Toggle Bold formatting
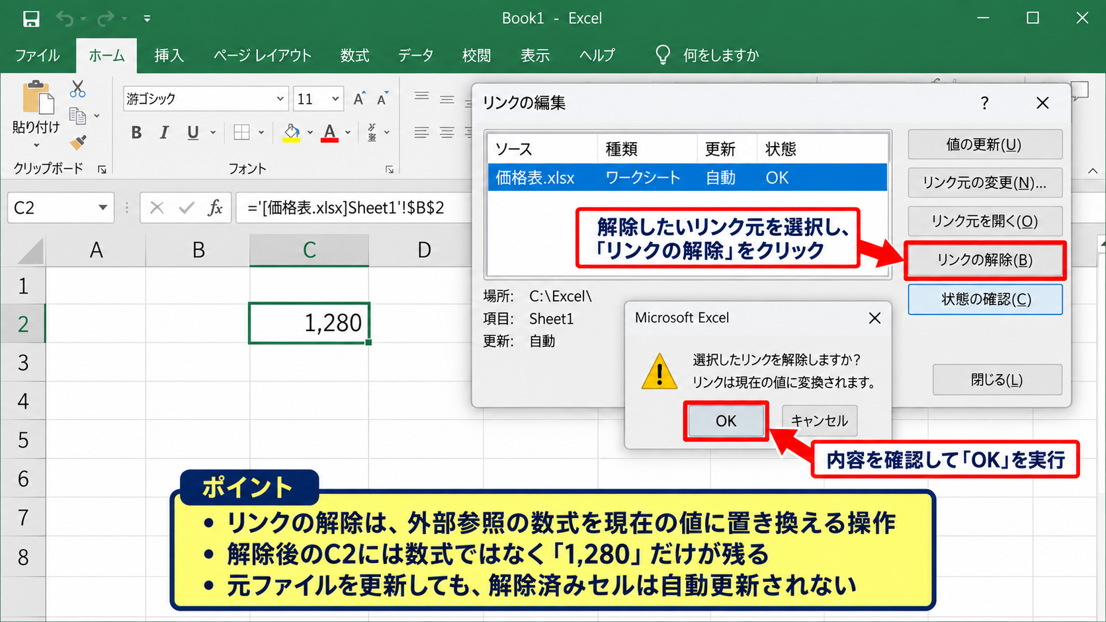The height and width of the screenshot is (622, 1106). 136,133
